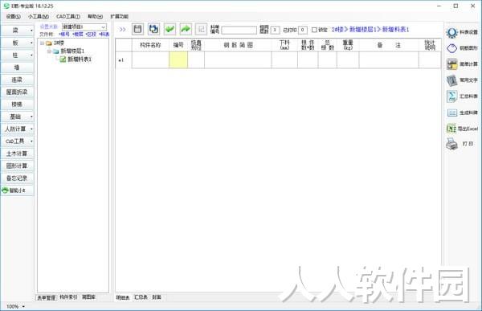Image resolution: width=482 pixels, height=311 pixels.
Task: Click the greyed 记 toolbar icon
Action: click(202, 29)
